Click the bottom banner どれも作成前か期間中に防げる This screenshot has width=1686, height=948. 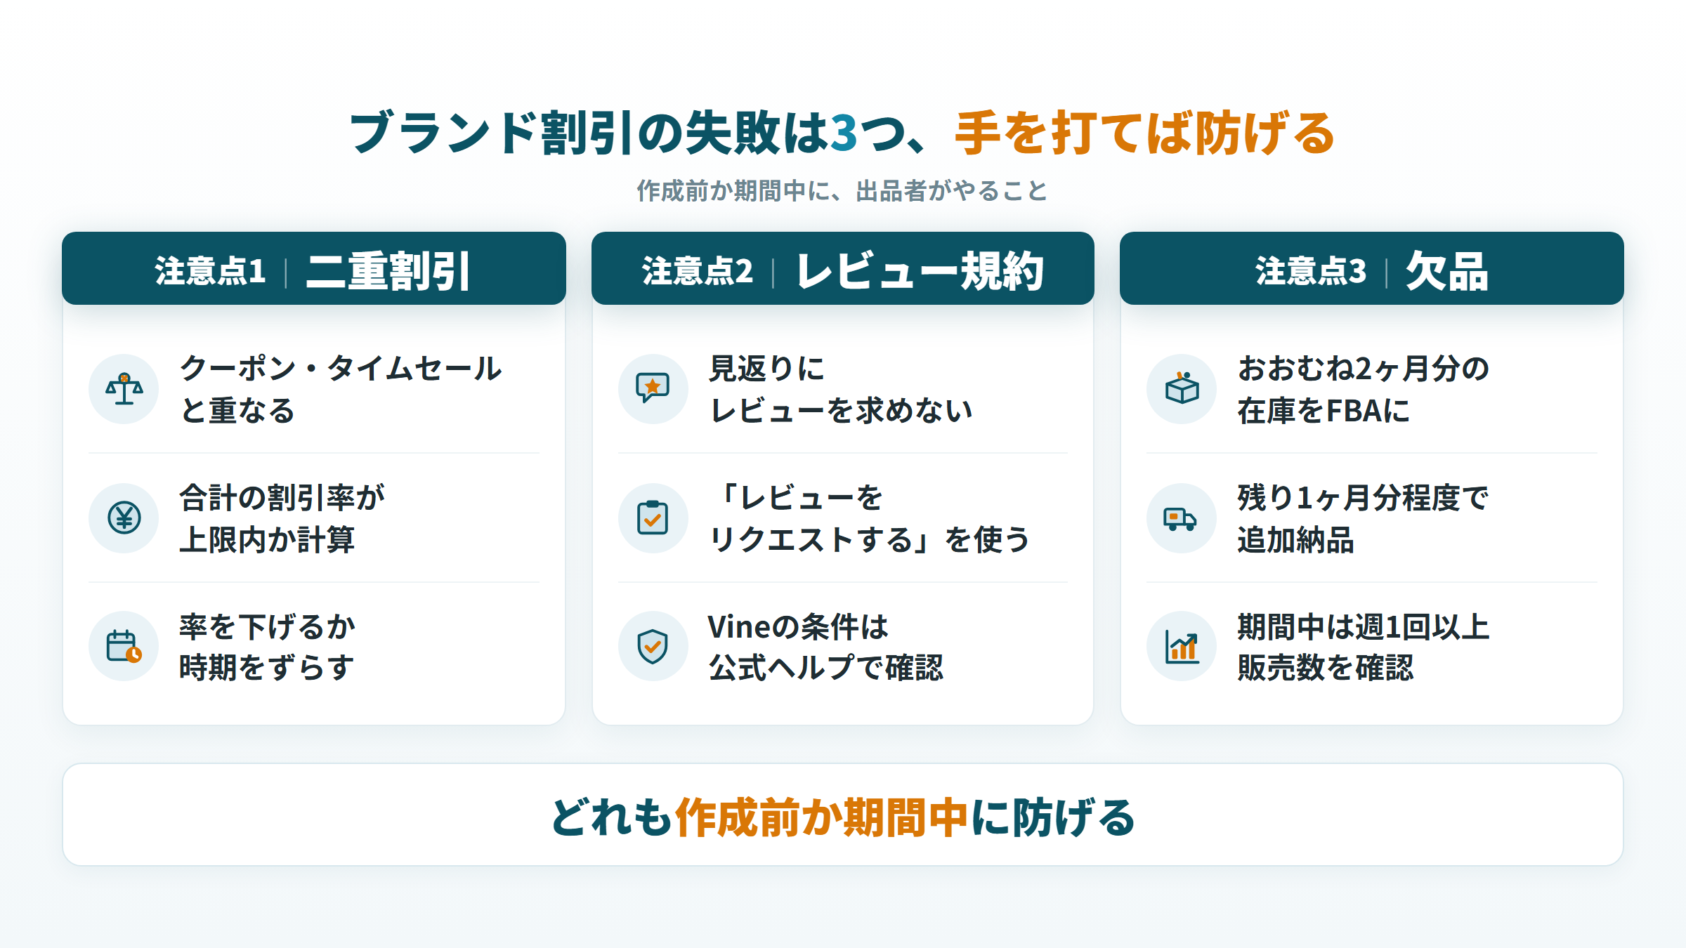point(843,815)
